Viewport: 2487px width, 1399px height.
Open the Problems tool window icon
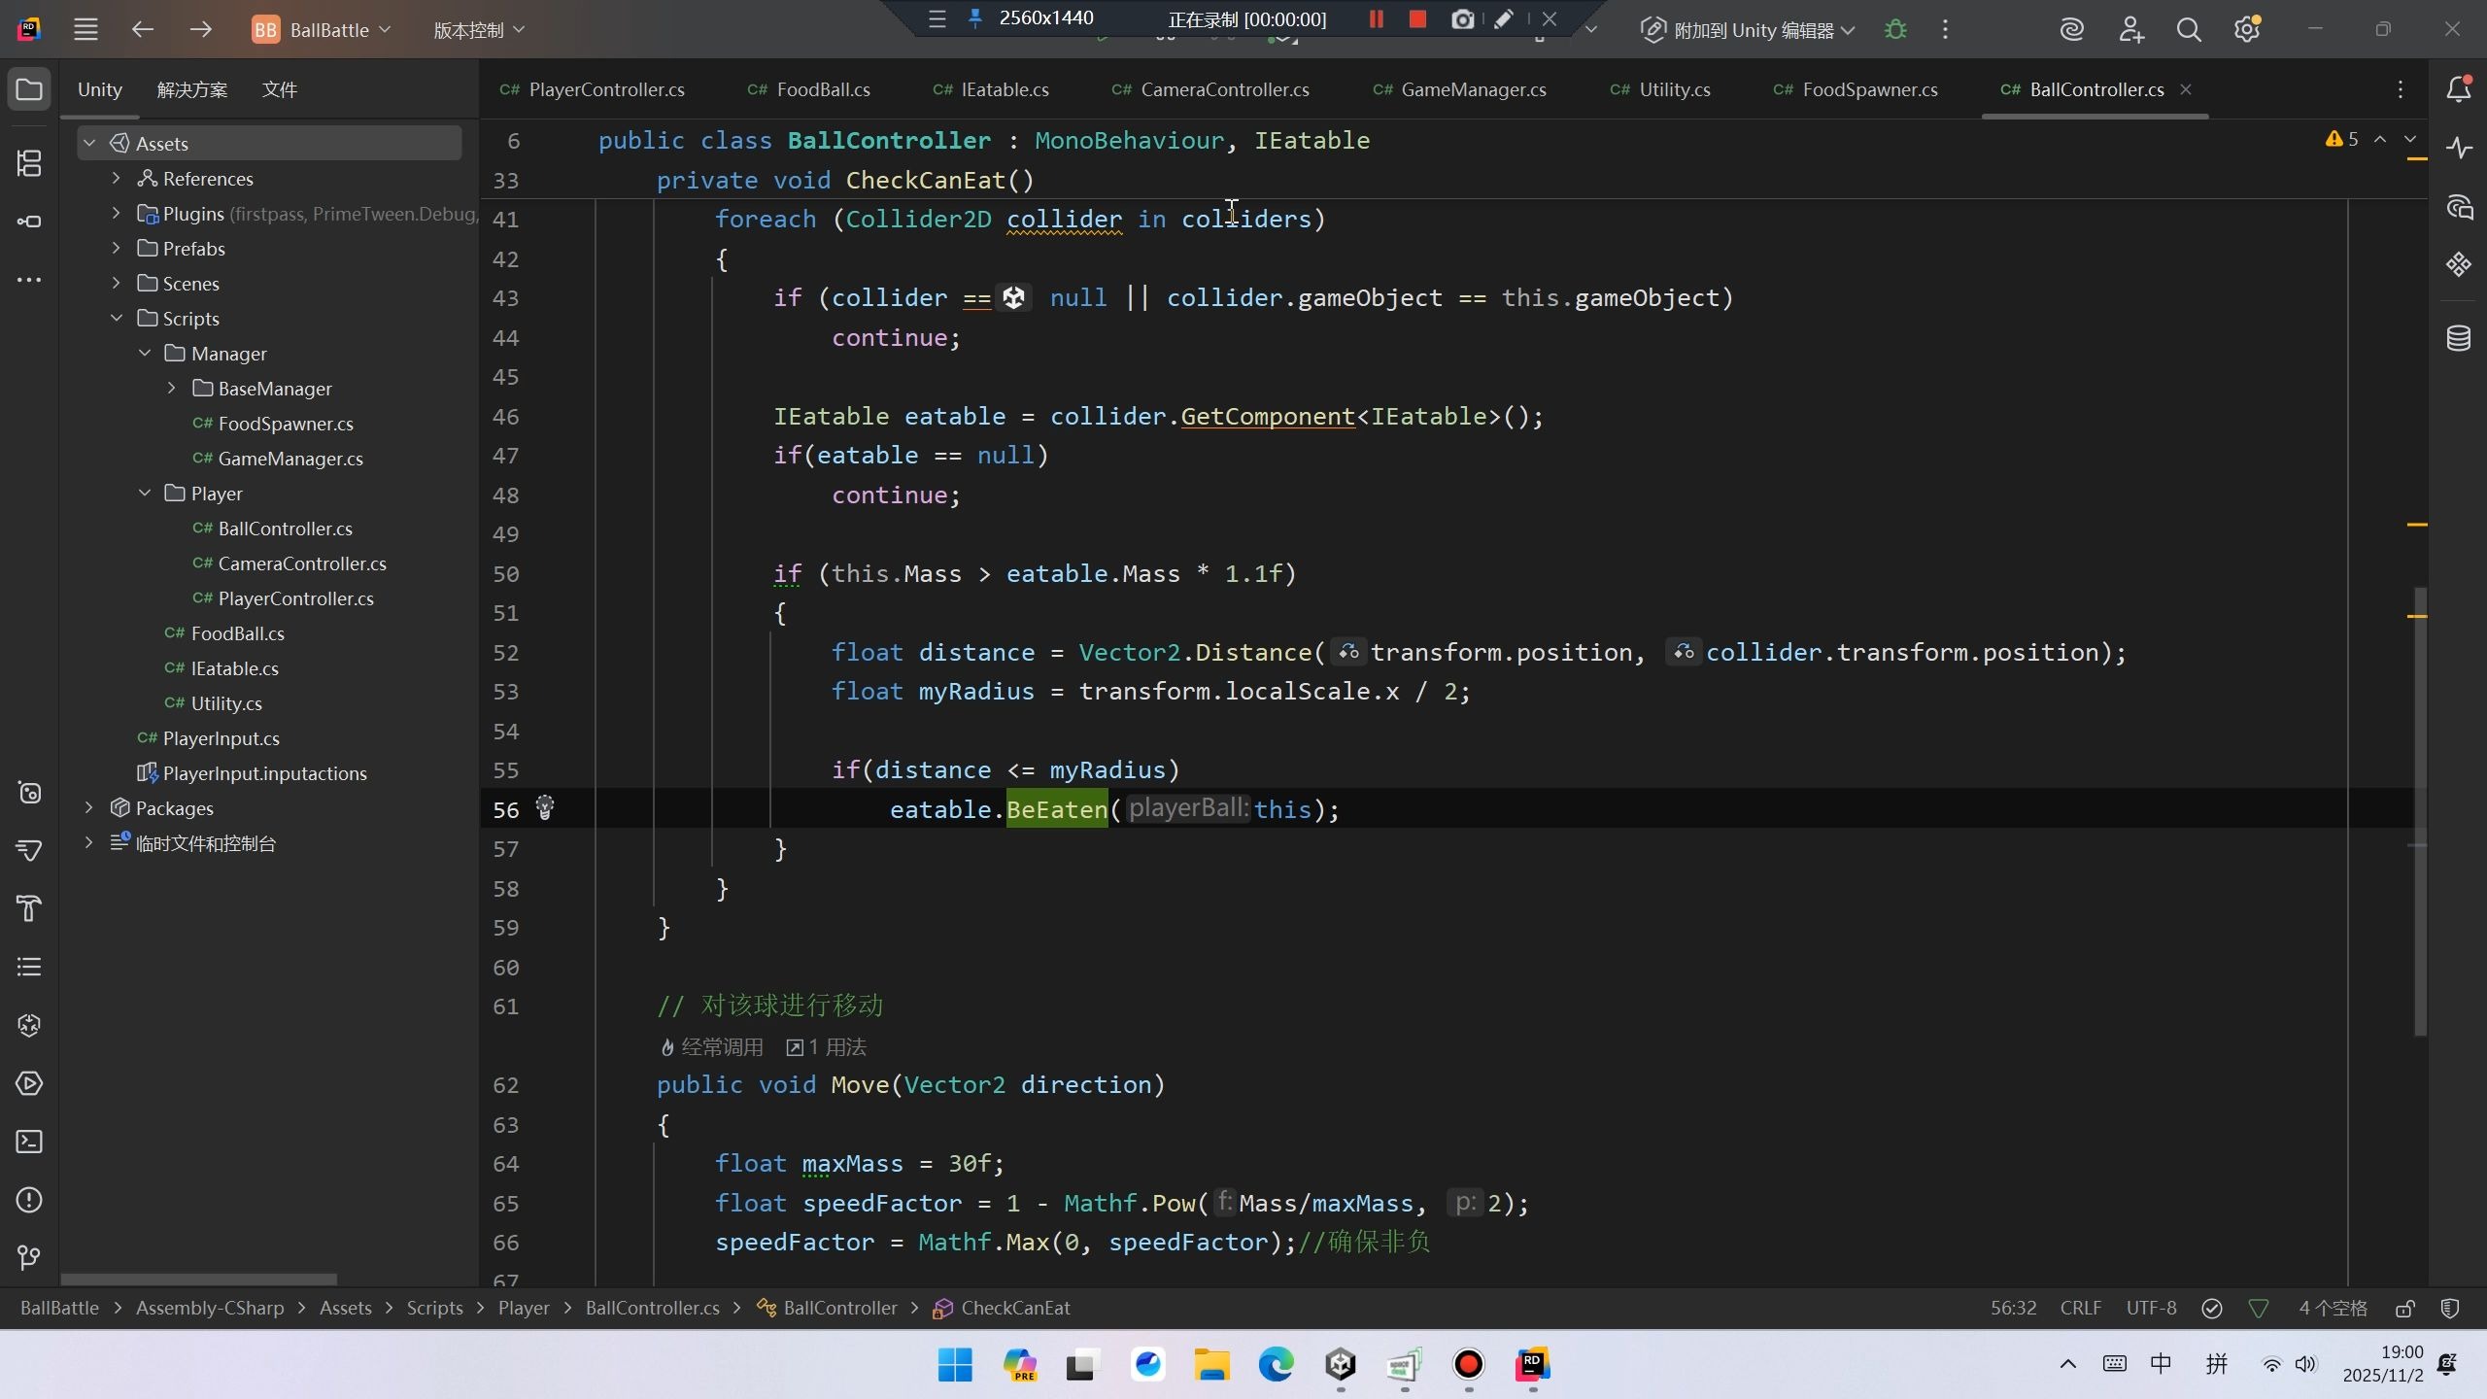pos(29,1200)
